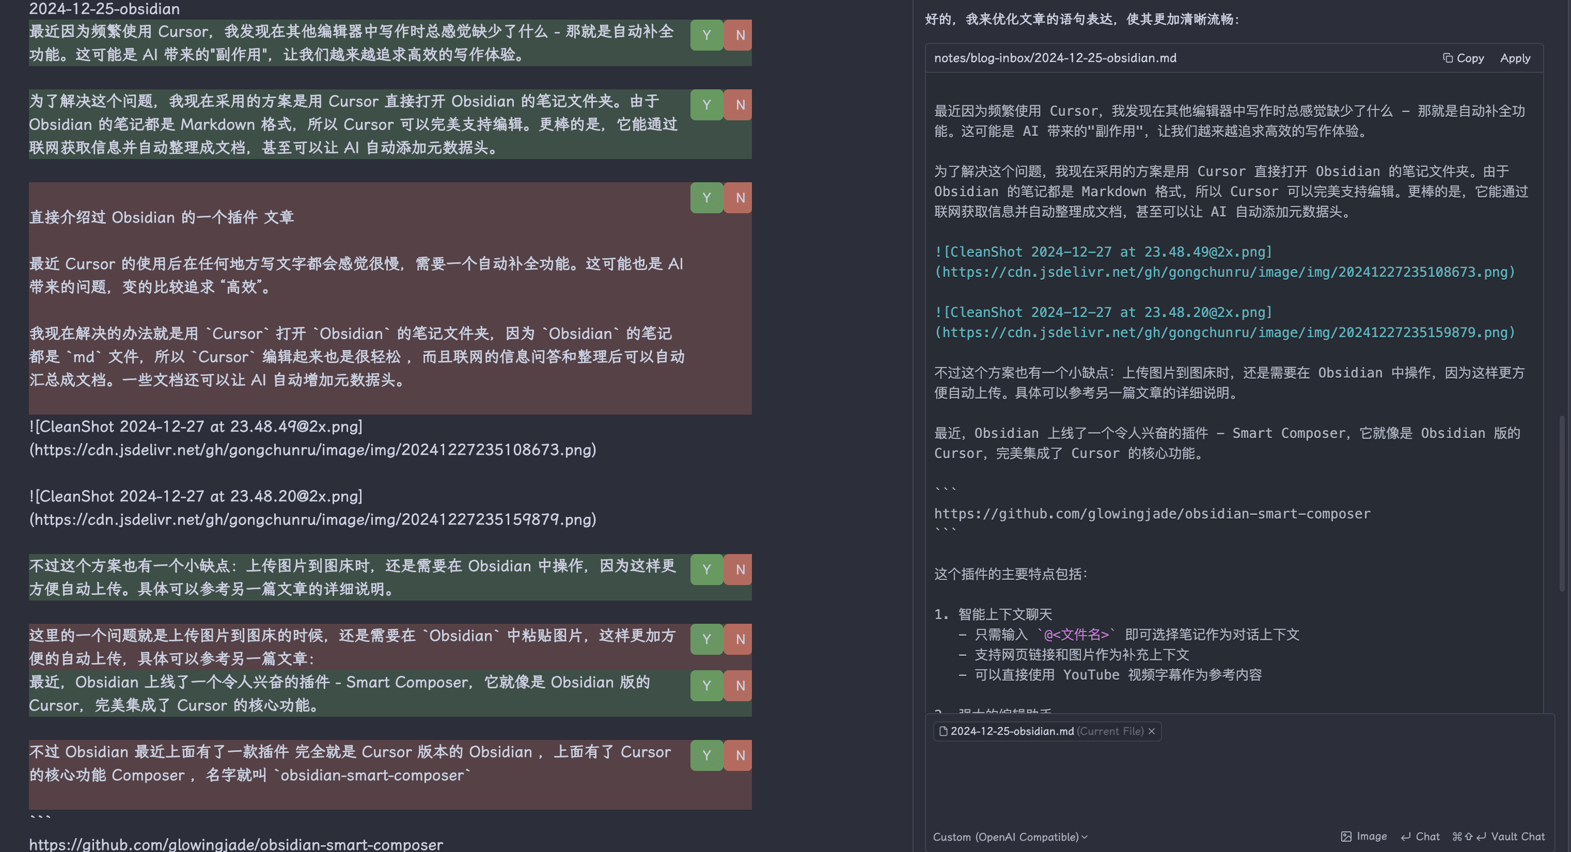This screenshot has width=1571, height=852.
Task: Click the 23.48.20 CleanShot image link in the editor
Action: (312, 508)
